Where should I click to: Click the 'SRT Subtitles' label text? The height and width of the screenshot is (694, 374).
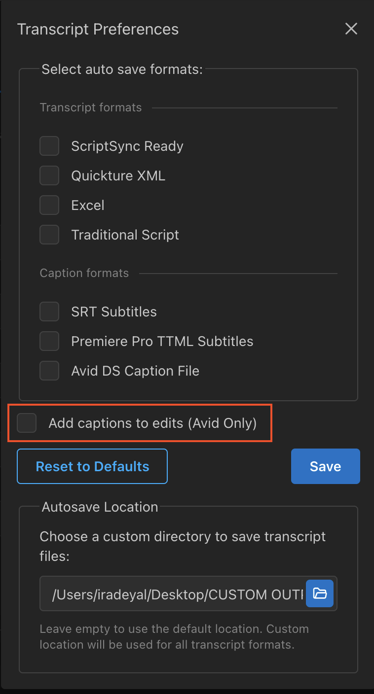[114, 312]
